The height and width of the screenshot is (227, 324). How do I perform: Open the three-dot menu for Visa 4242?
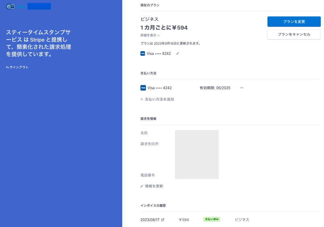[x=242, y=88]
